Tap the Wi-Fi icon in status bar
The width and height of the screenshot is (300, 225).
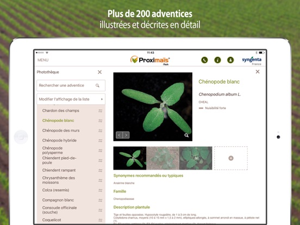47,52
